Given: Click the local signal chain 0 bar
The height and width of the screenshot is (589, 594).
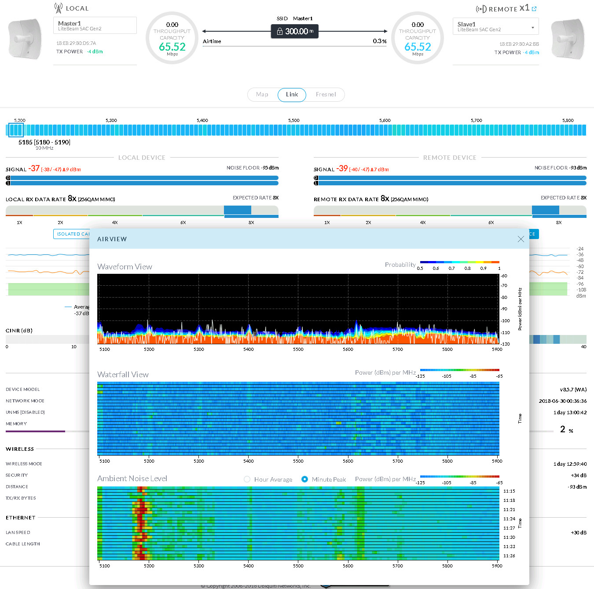Looking at the screenshot, I should 142,178.
